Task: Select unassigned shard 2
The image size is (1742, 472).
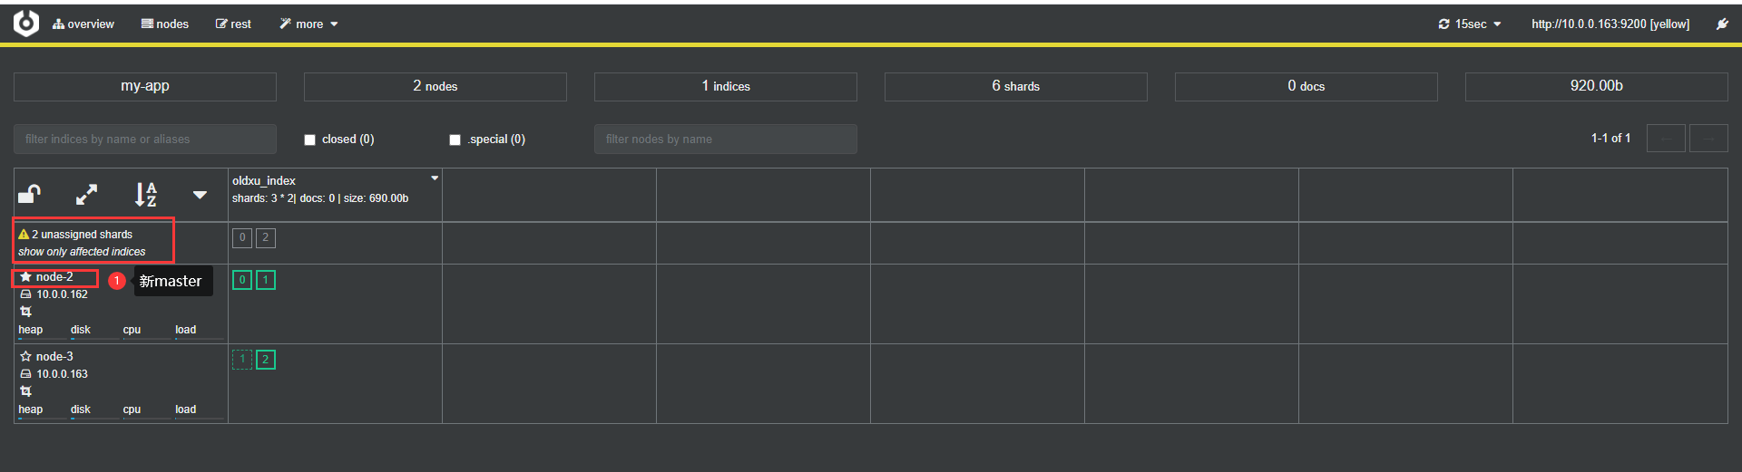Action: (x=266, y=238)
